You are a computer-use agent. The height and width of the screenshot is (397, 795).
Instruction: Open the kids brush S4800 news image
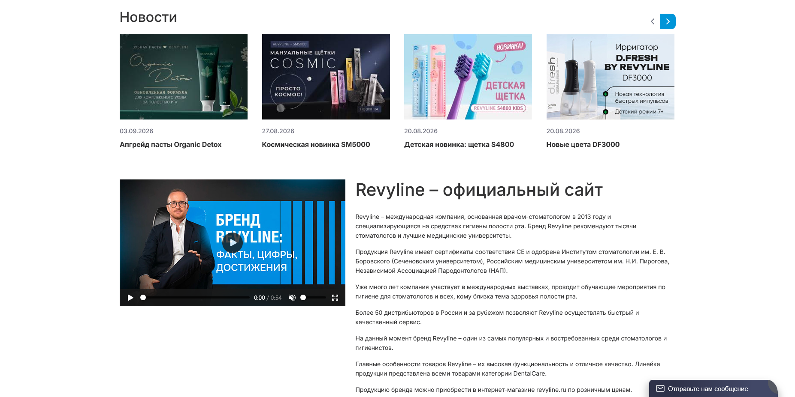coord(468,77)
